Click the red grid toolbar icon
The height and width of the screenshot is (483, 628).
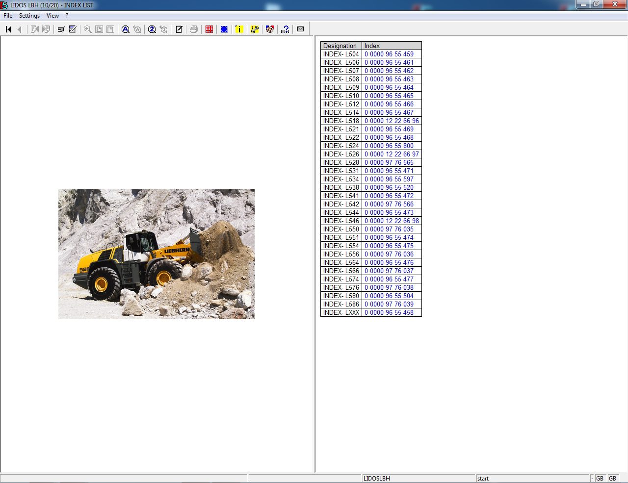(209, 29)
